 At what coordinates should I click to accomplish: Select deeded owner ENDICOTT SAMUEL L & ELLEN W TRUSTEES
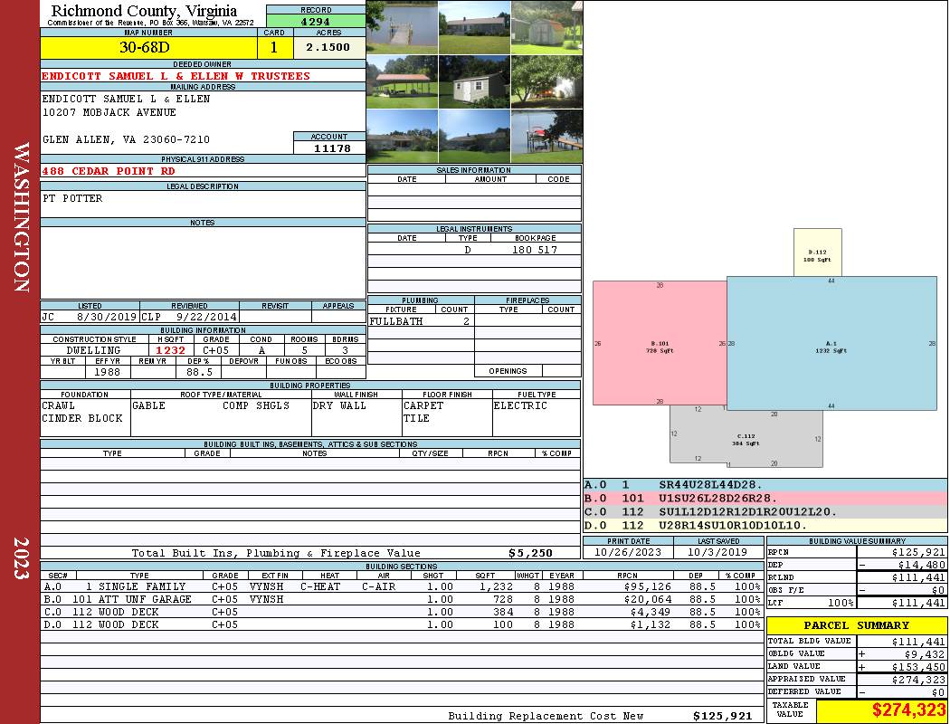[x=176, y=76]
